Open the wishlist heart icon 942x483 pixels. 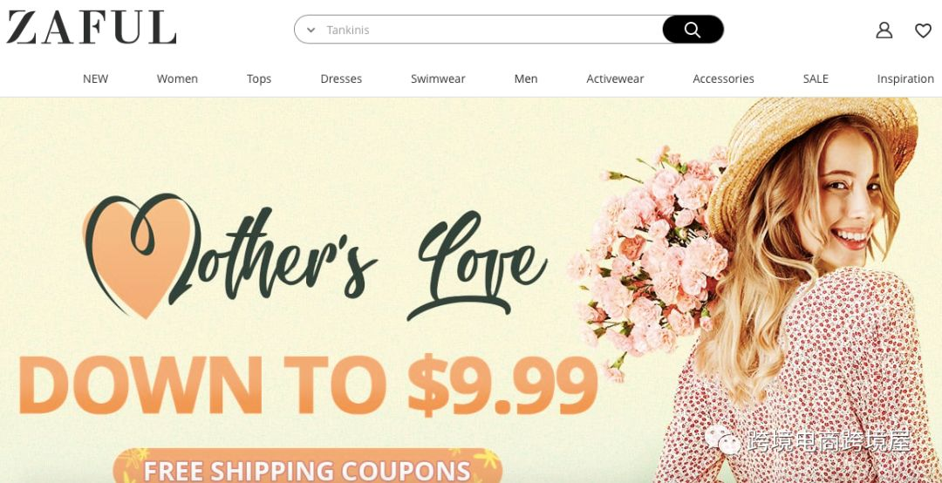(923, 30)
